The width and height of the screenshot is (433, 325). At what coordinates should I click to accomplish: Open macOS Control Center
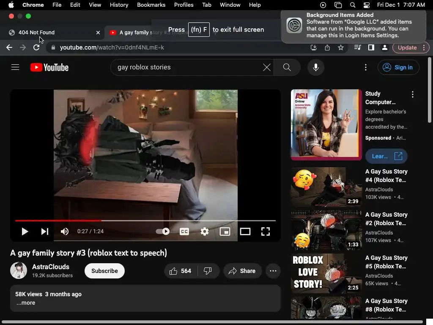pyautogui.click(x=367, y=5)
